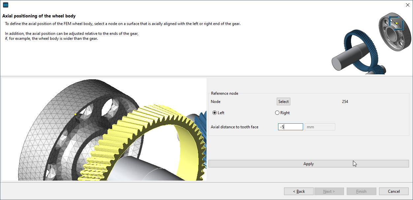
Task: Click the Next button
Action: 329,191
